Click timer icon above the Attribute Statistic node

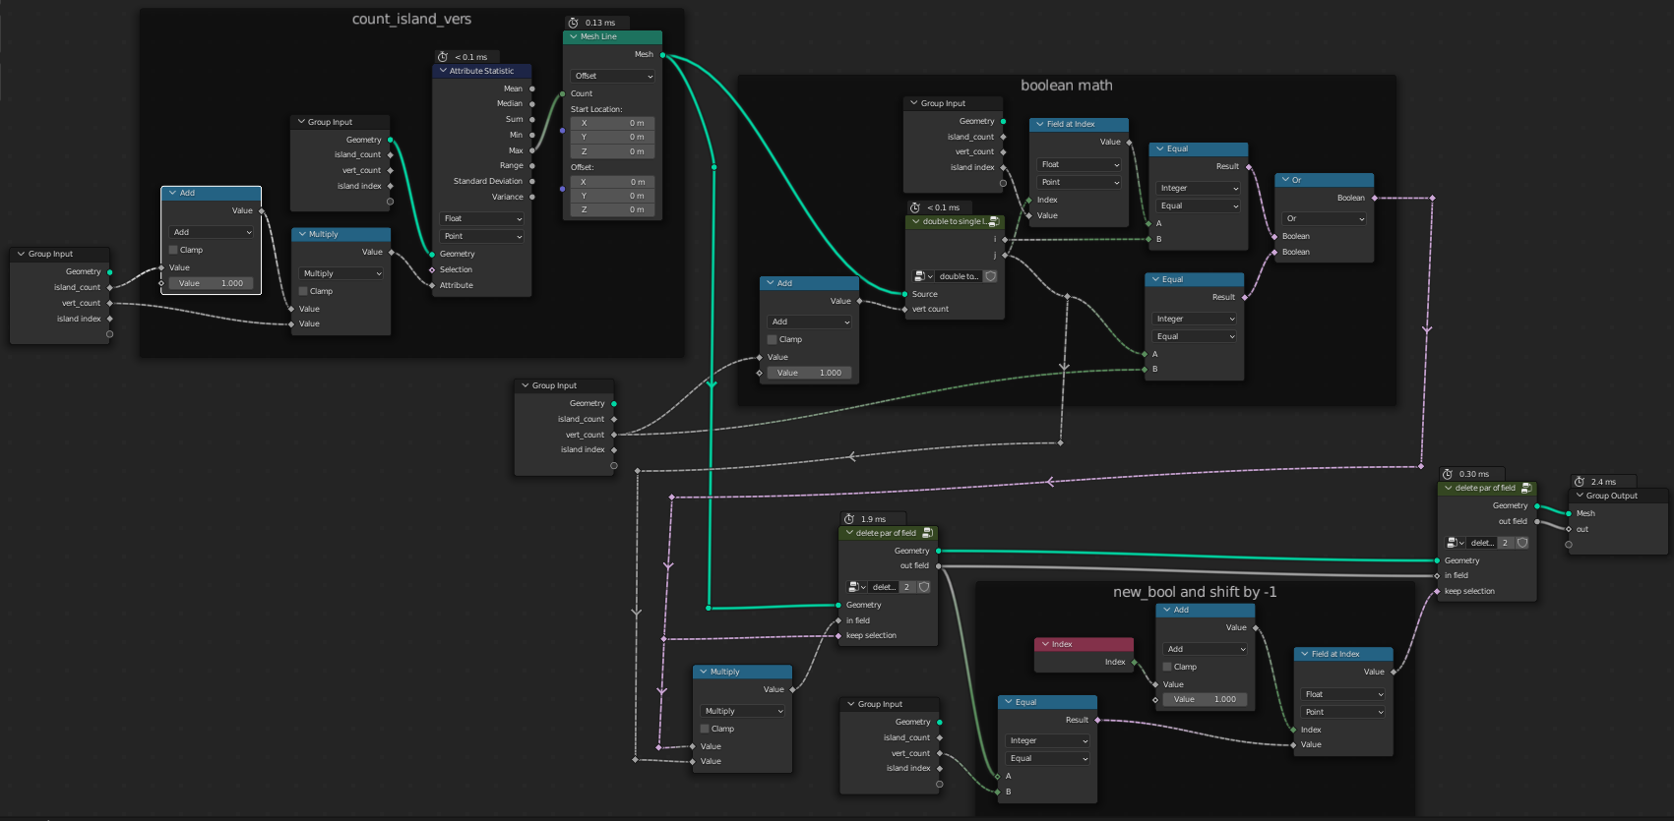[x=443, y=57]
